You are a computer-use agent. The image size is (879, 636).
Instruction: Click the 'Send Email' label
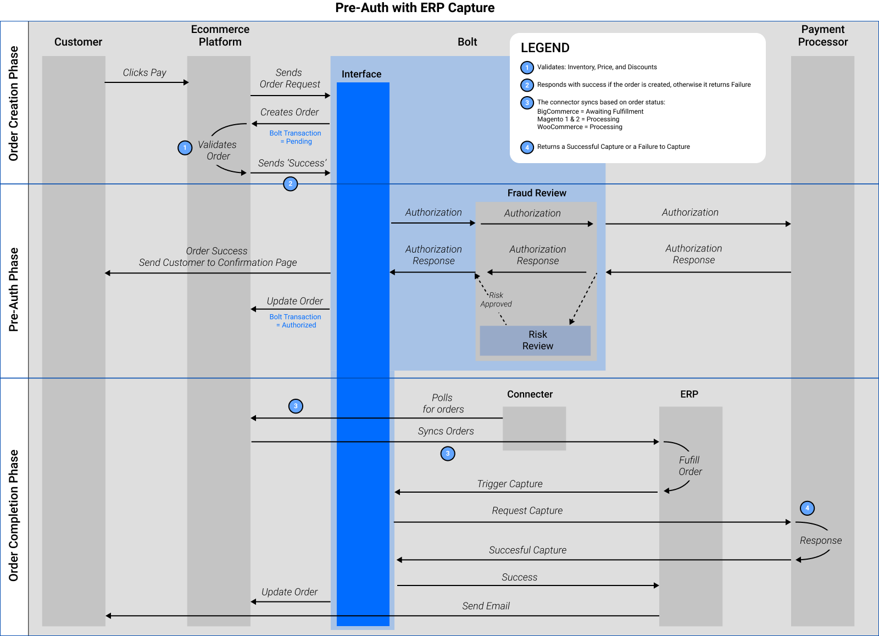coord(486,606)
